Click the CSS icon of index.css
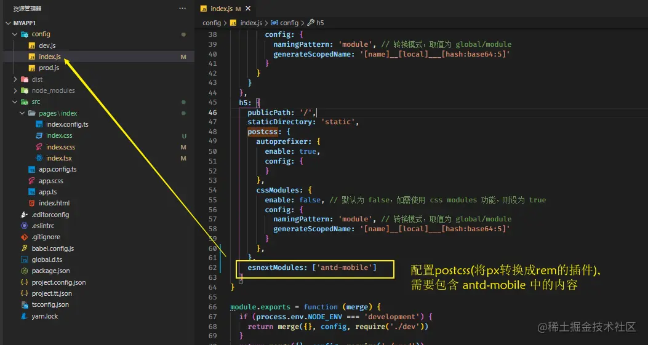 click(x=39, y=135)
